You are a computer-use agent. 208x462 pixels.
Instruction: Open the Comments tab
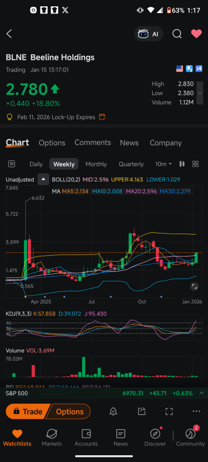(92, 143)
